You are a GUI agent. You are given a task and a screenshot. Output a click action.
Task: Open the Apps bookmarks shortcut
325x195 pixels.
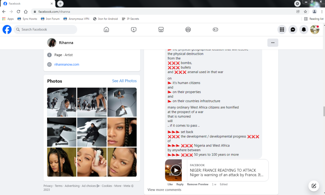(8, 19)
